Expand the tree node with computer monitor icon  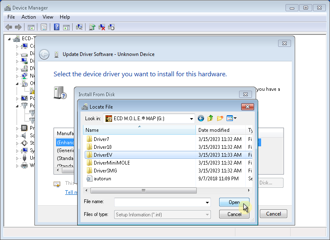tap(17, 46)
